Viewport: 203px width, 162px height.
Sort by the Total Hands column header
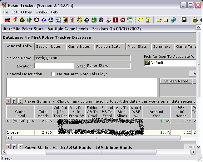click(43, 112)
